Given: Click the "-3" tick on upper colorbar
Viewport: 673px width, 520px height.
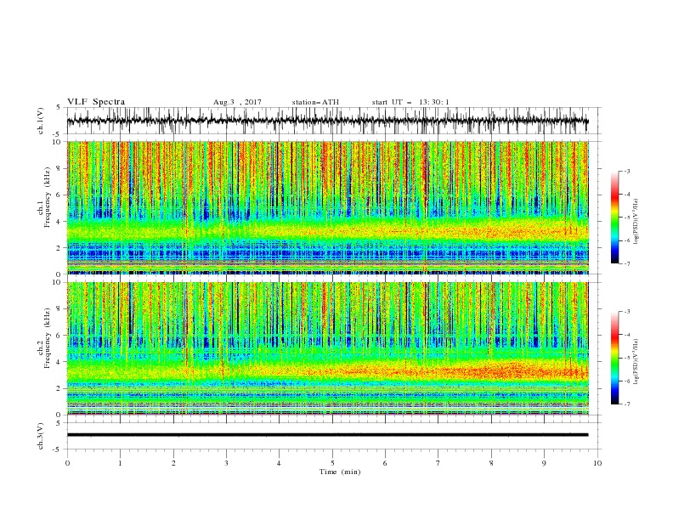Looking at the screenshot, I should click(626, 171).
